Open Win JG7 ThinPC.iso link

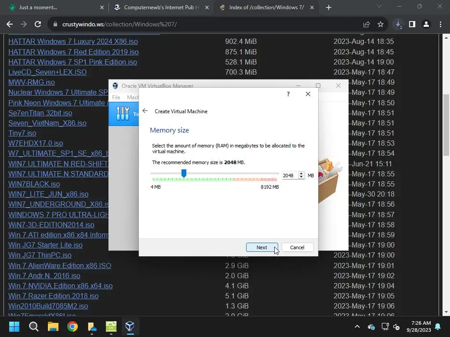40,255
